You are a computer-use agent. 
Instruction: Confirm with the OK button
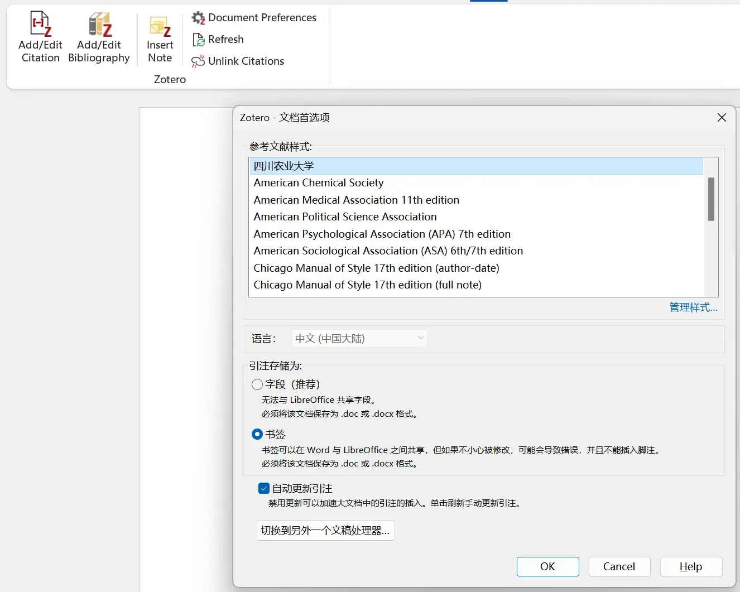click(547, 566)
